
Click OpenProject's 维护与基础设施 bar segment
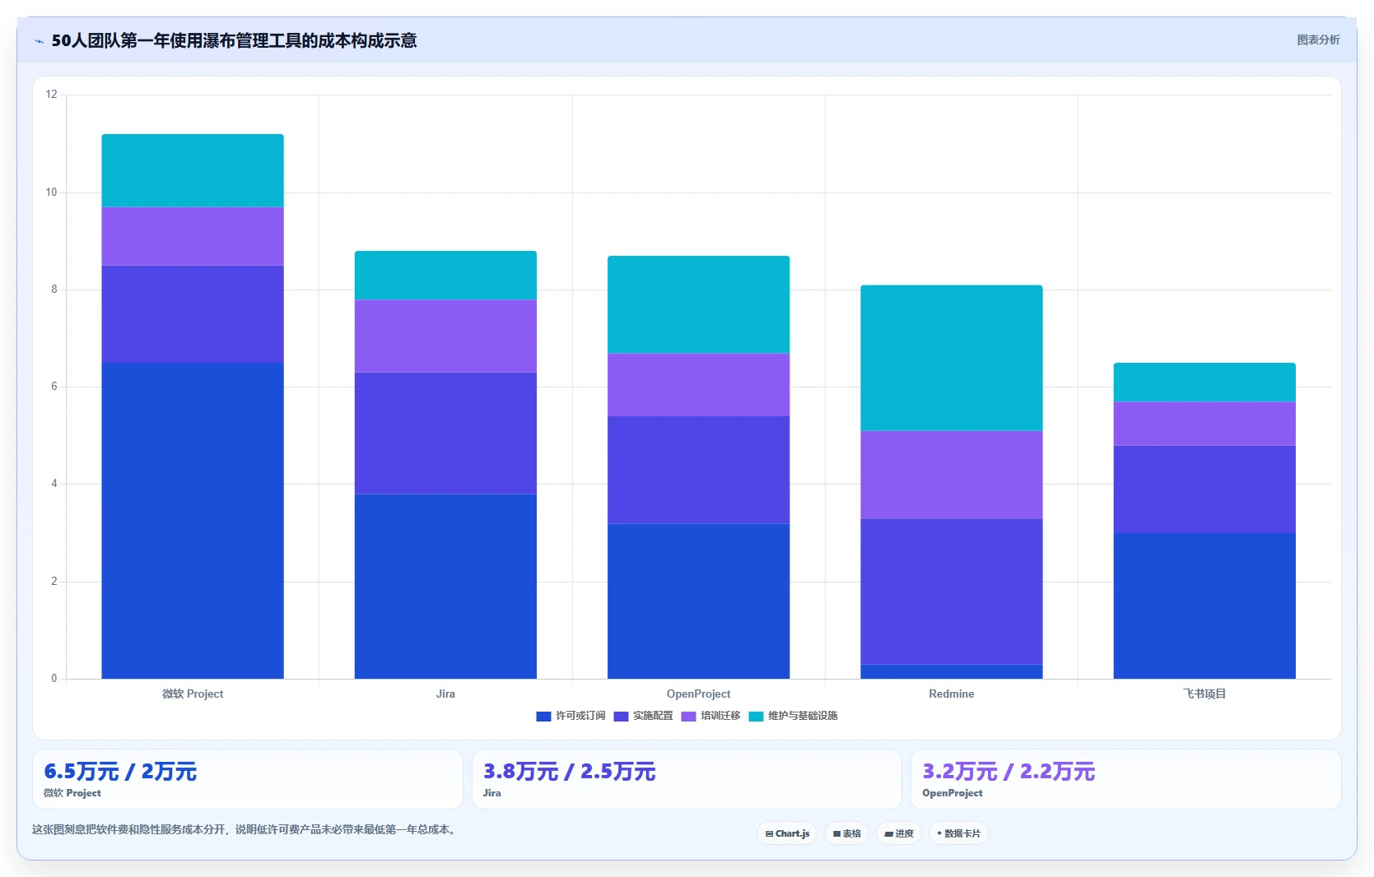click(x=698, y=304)
